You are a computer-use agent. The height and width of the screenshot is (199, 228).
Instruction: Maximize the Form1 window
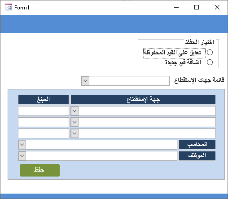[x=197, y=7]
